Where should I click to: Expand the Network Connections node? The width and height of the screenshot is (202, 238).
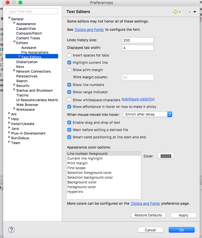point(14,70)
